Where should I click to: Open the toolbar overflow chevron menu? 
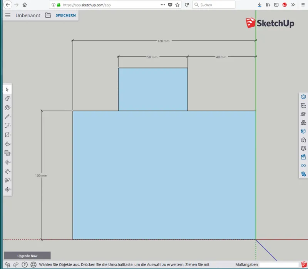pyautogui.click(x=293, y=5)
